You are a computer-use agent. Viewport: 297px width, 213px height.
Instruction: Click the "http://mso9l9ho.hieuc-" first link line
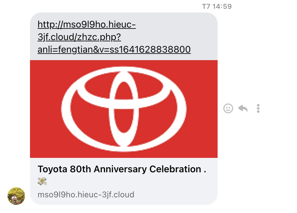pyautogui.click(x=87, y=24)
